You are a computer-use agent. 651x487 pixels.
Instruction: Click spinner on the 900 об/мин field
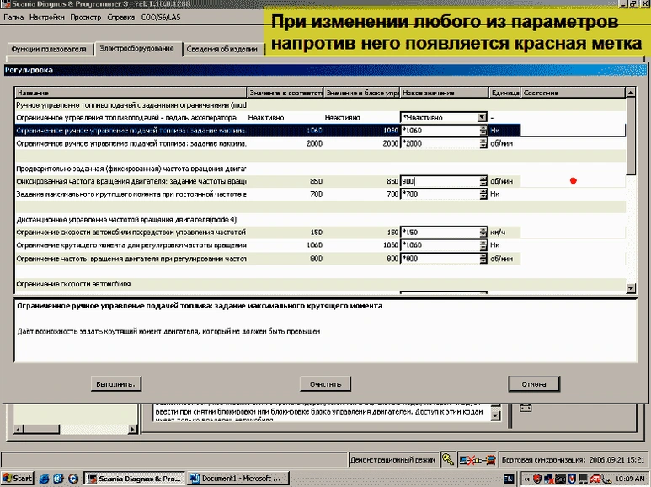483,181
